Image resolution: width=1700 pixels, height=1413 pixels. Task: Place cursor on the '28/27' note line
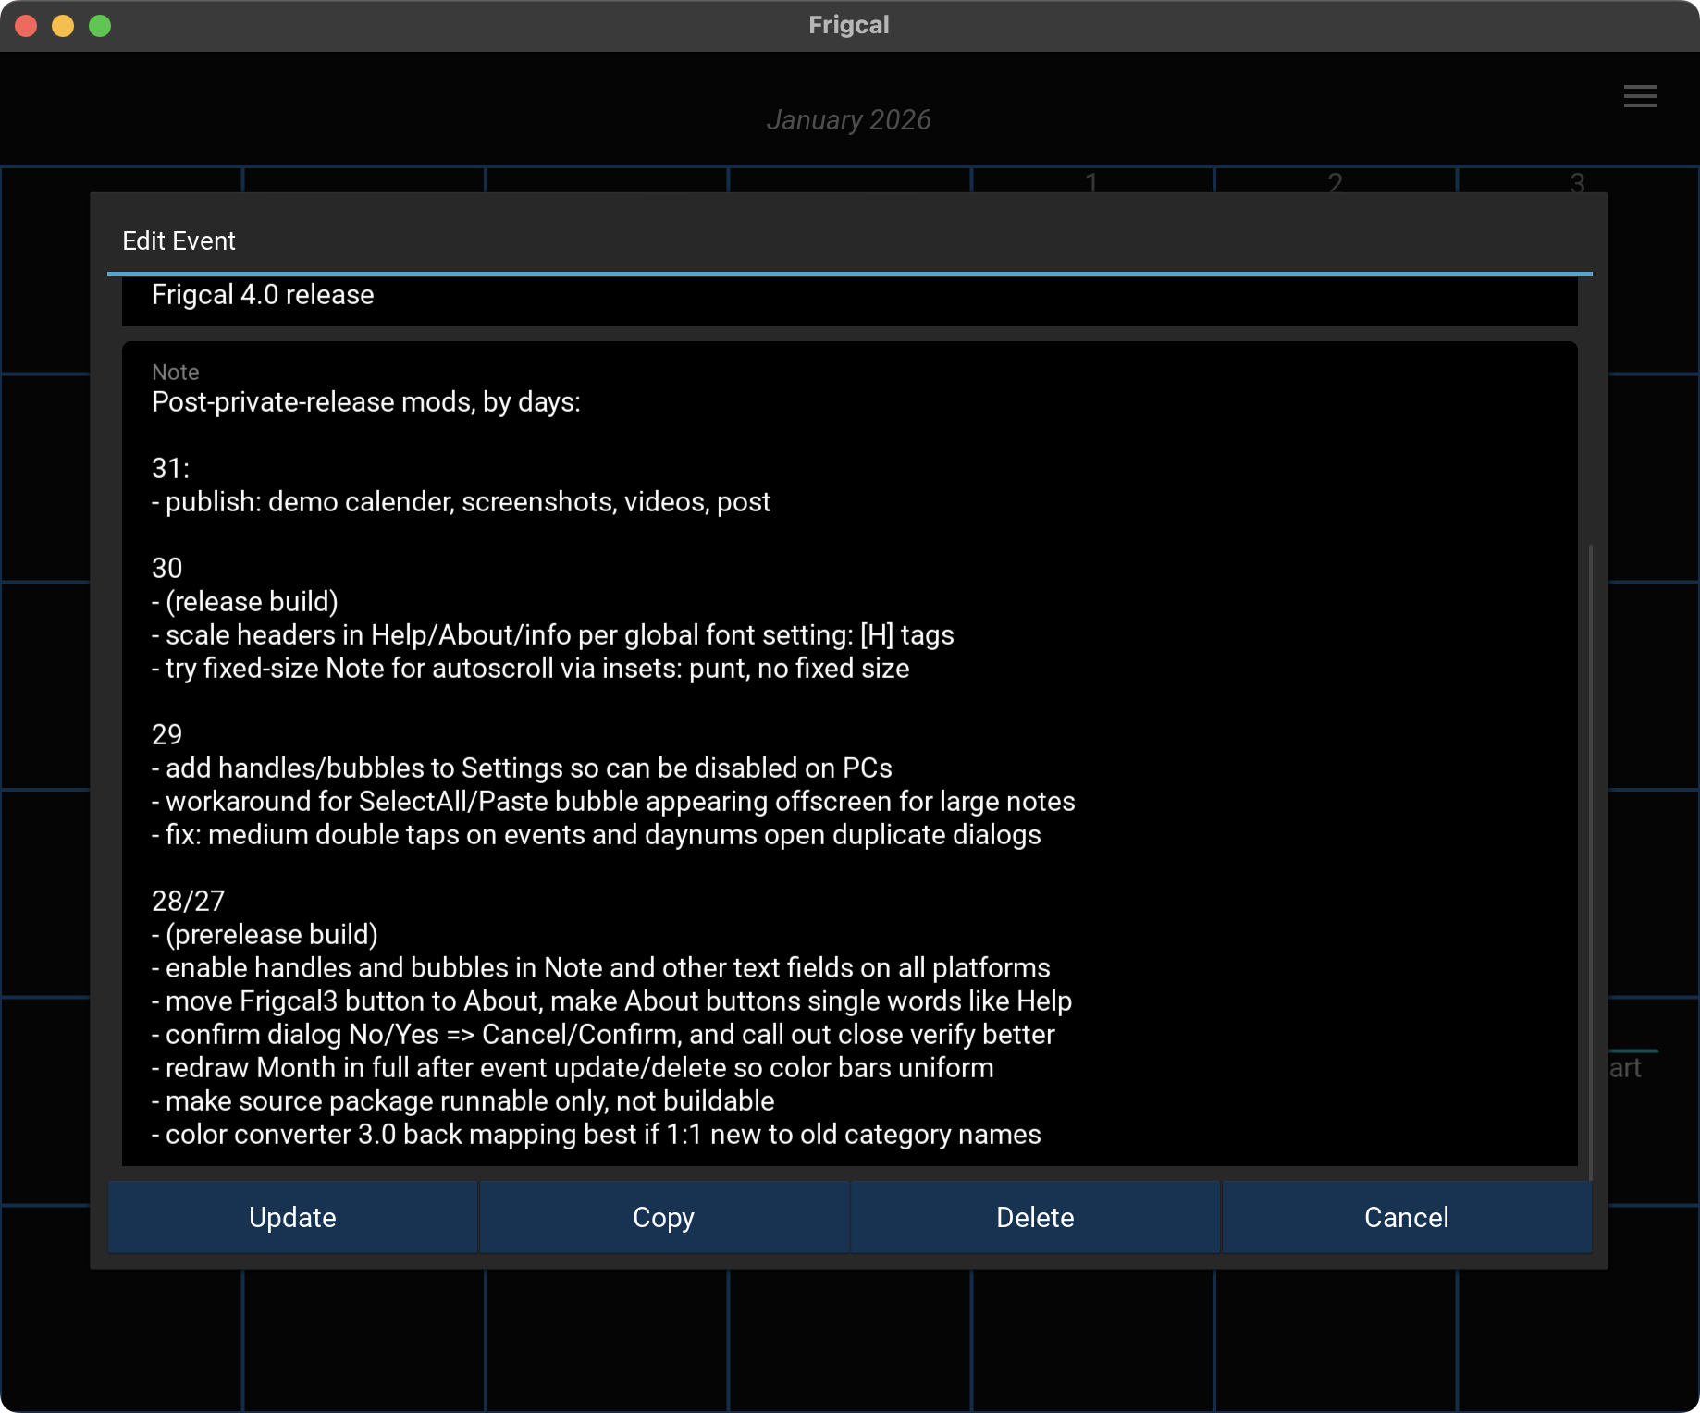point(189,902)
